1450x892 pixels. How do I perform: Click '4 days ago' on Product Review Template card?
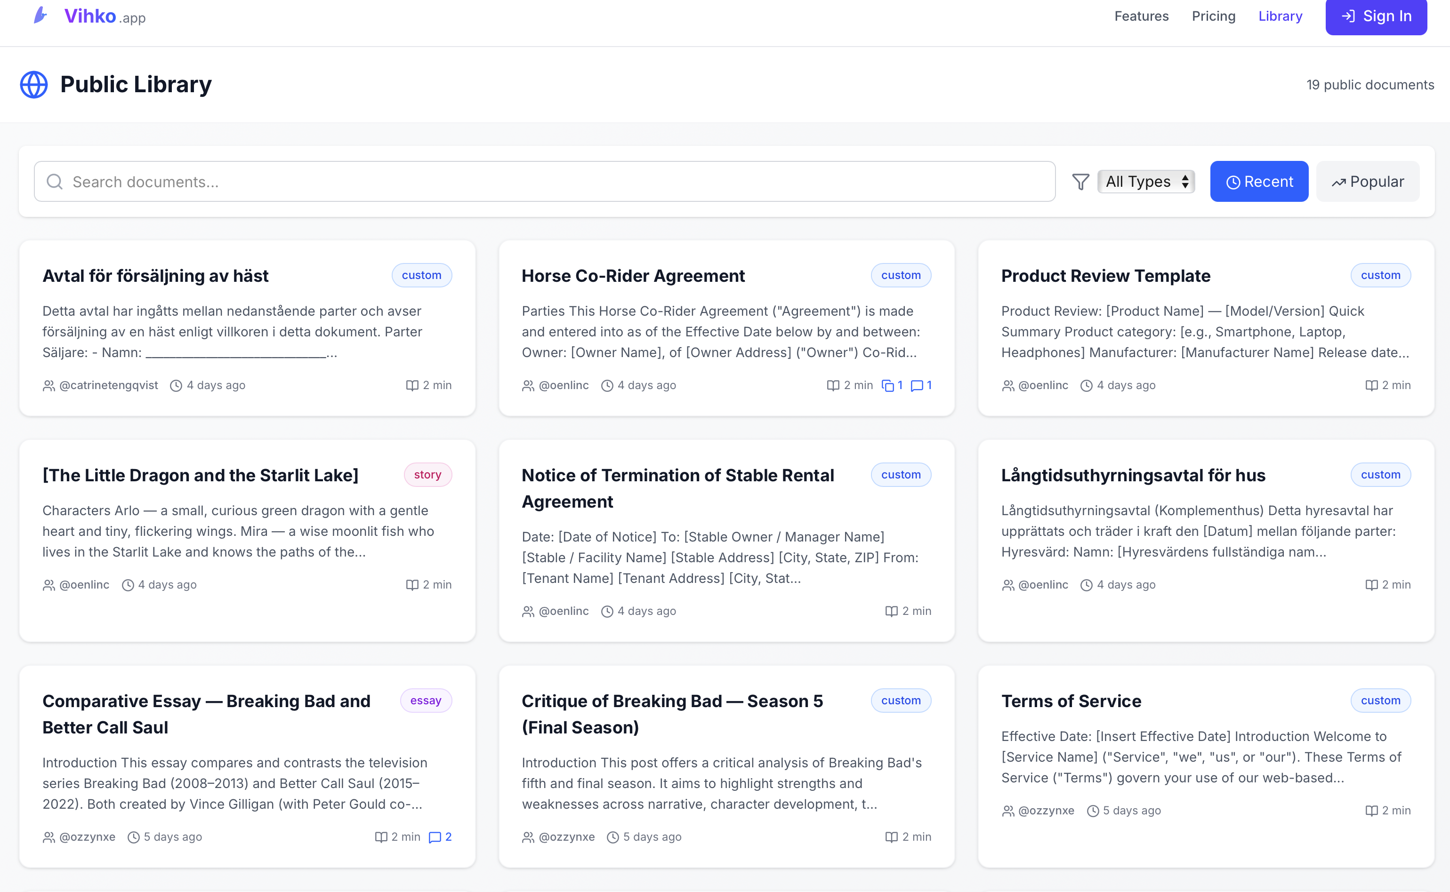[1126, 386]
